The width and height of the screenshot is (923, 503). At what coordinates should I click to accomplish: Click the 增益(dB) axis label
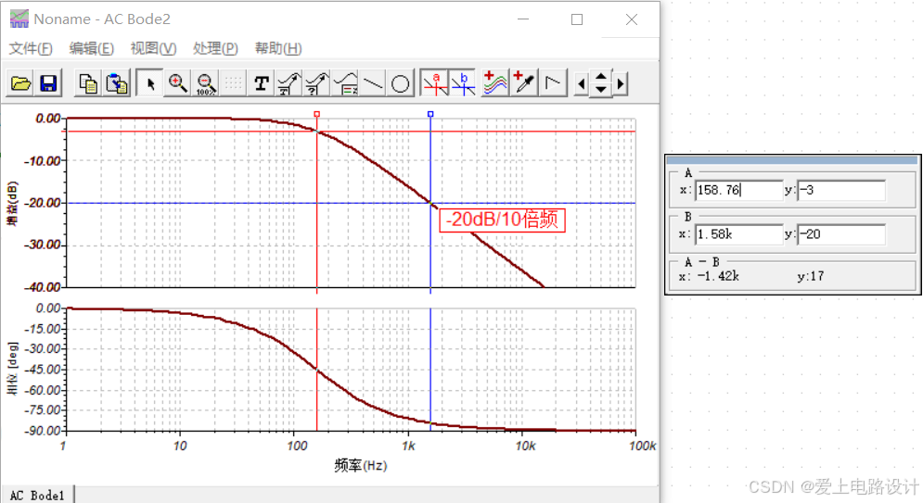pyautogui.click(x=12, y=203)
